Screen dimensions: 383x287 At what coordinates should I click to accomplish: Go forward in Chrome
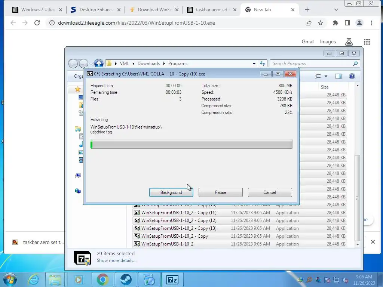click(x=25, y=23)
